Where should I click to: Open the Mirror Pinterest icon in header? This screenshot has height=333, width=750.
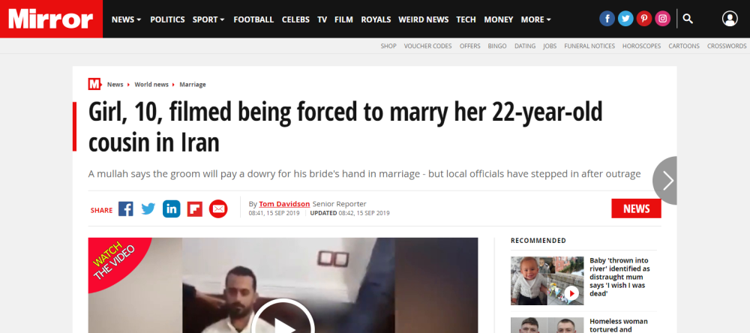(x=644, y=19)
